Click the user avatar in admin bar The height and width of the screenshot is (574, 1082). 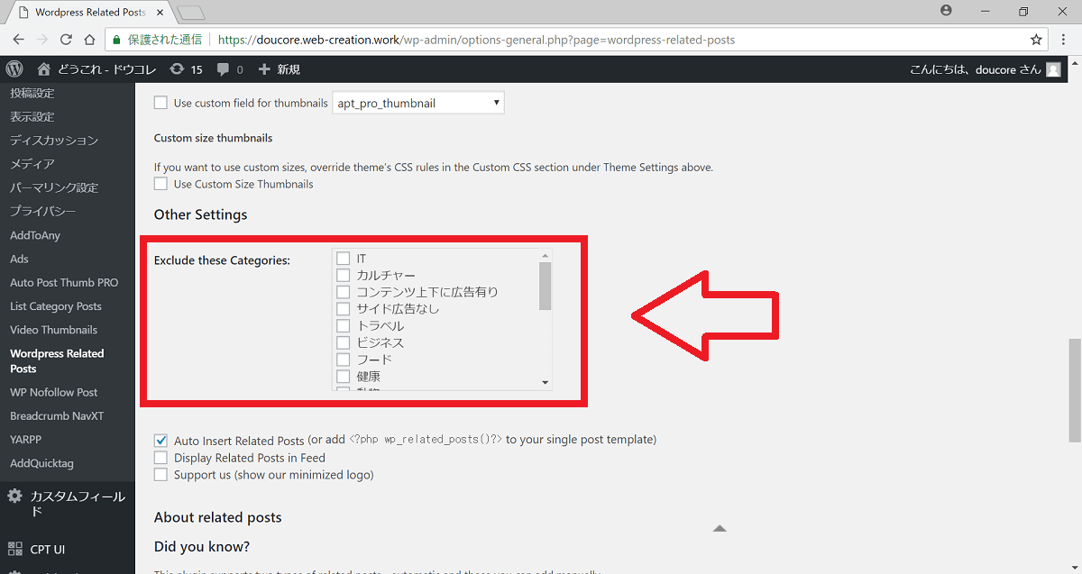1053,69
